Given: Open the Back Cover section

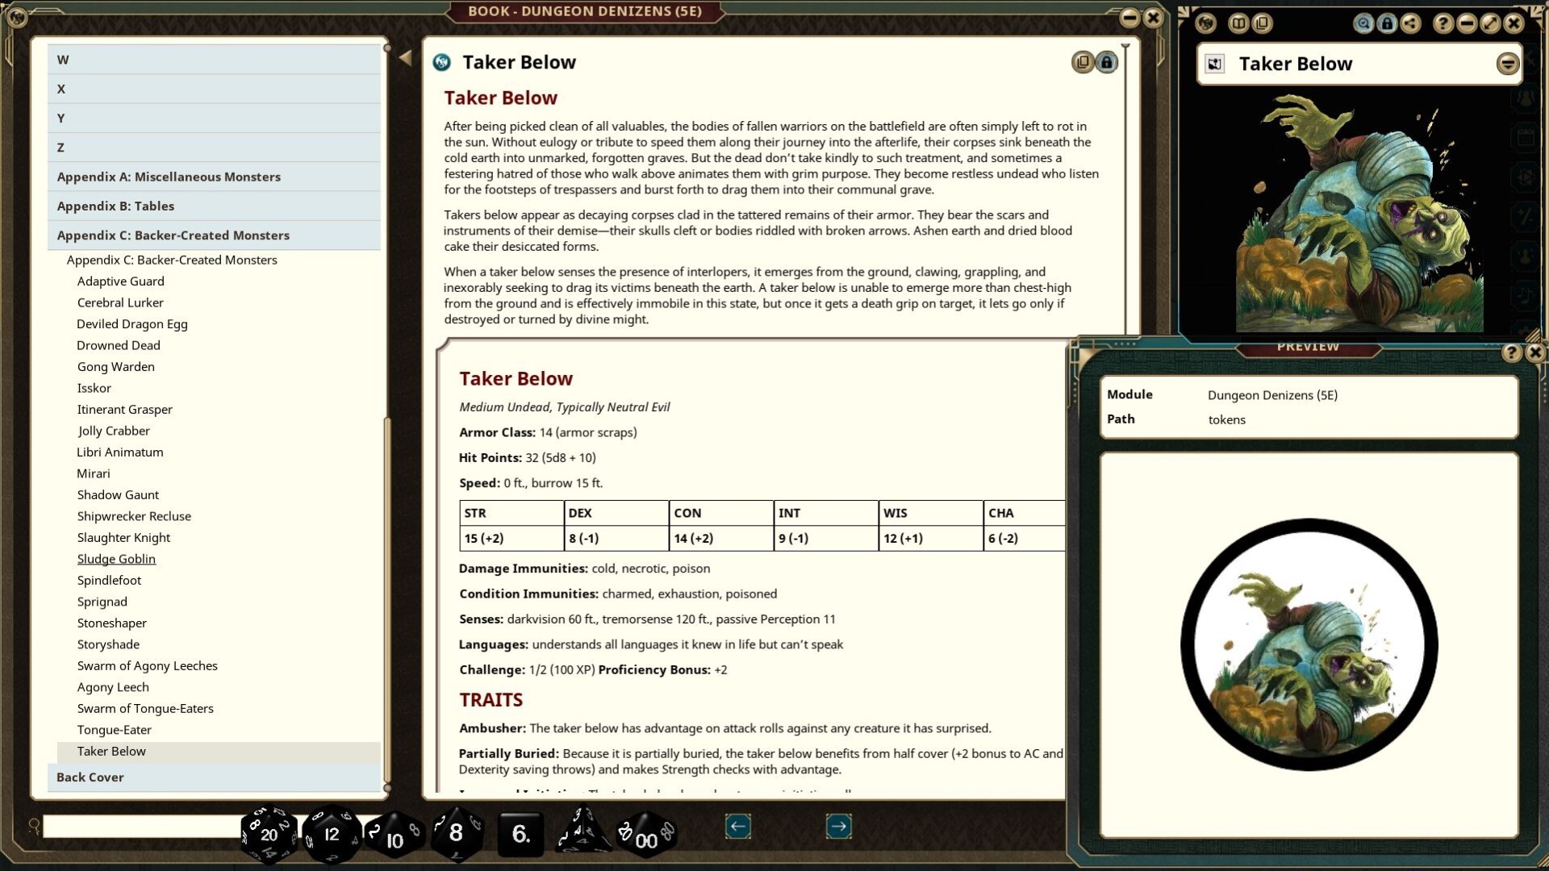Looking at the screenshot, I should [x=90, y=777].
